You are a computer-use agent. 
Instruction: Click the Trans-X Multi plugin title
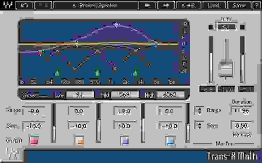[x=233, y=156]
